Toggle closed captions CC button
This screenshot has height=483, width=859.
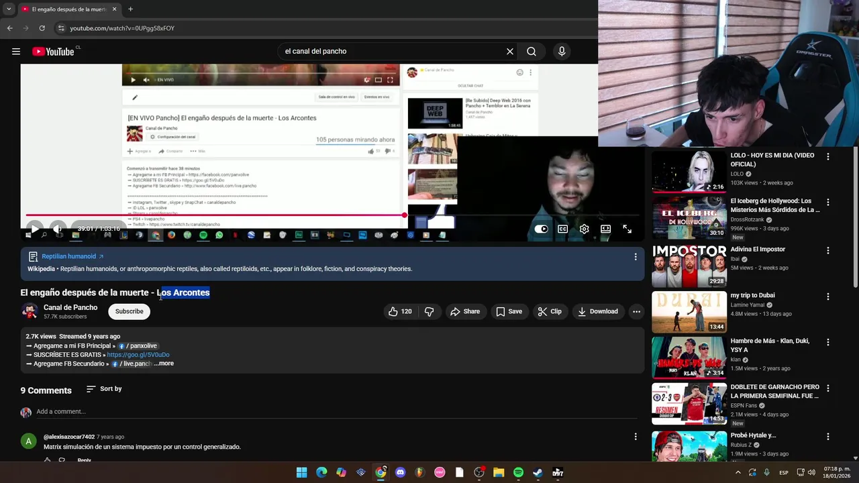click(562, 229)
